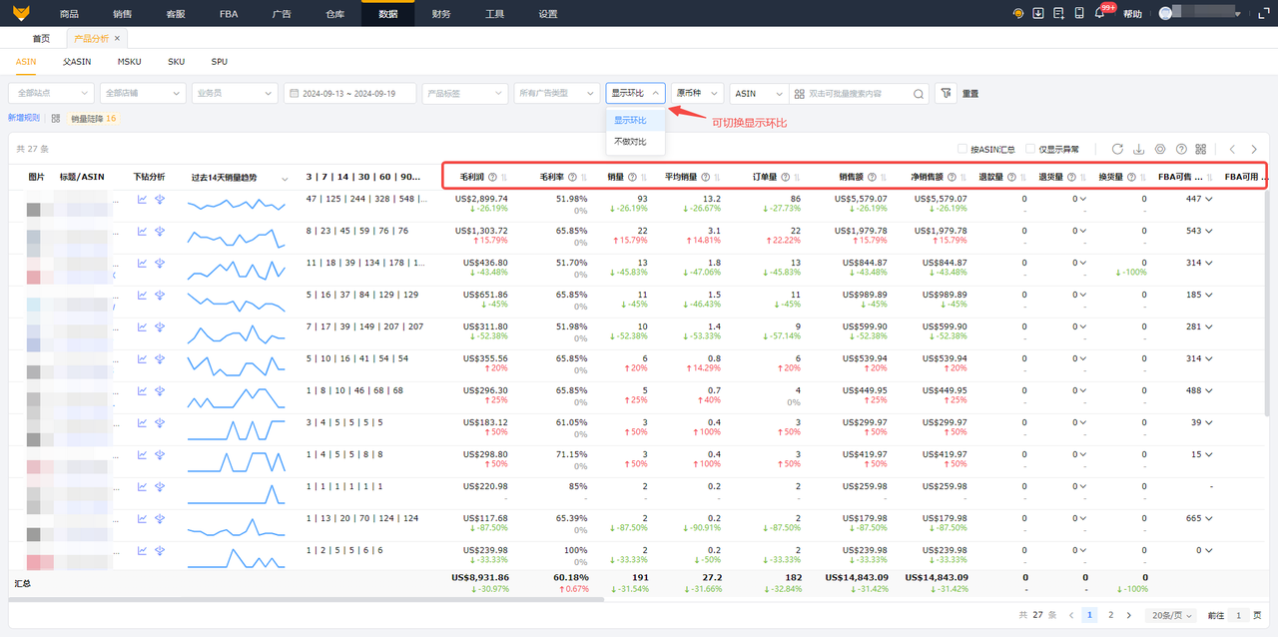This screenshot has width=1278, height=637.
Task: Click the export download icon above table
Action: coord(1138,149)
